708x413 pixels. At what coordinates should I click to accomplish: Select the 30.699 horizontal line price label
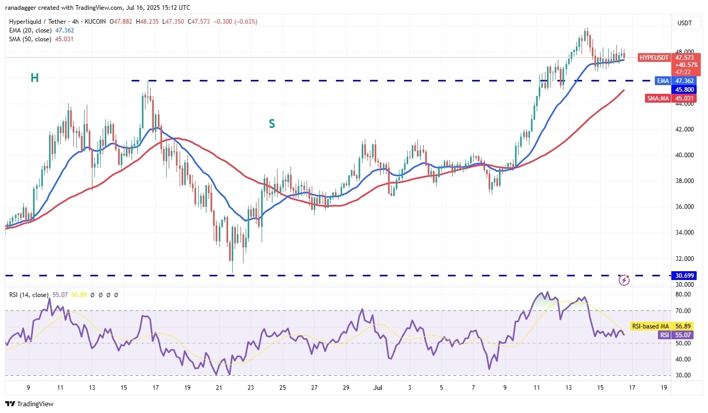[x=685, y=276]
